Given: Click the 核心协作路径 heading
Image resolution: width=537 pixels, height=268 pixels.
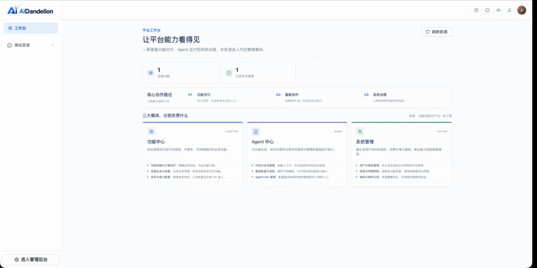Looking at the screenshot, I should point(160,95).
